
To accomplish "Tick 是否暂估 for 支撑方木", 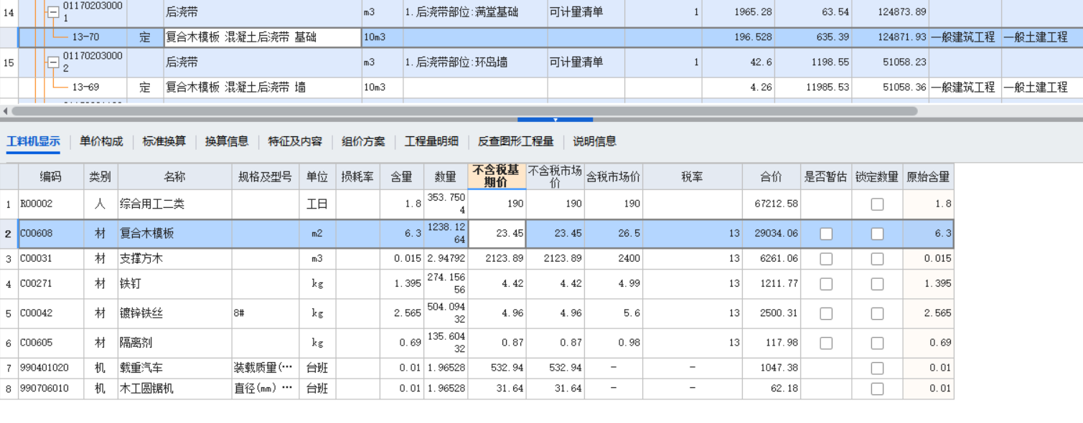I will point(826,259).
